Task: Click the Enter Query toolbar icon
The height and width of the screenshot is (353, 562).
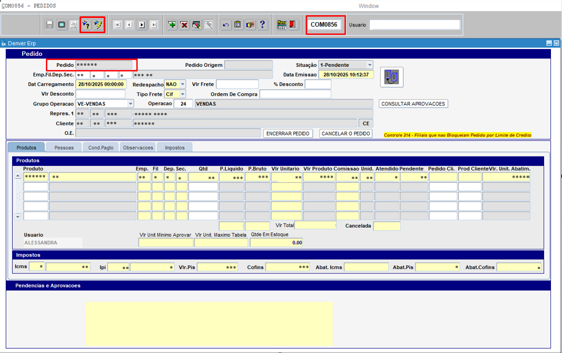Action: 86,25
